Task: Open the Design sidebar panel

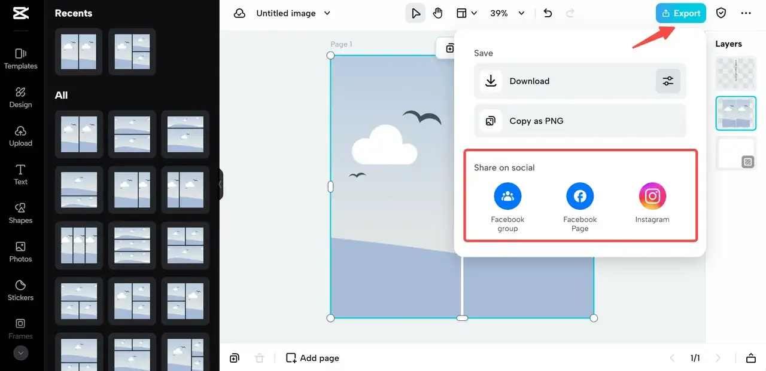Action: [20, 97]
